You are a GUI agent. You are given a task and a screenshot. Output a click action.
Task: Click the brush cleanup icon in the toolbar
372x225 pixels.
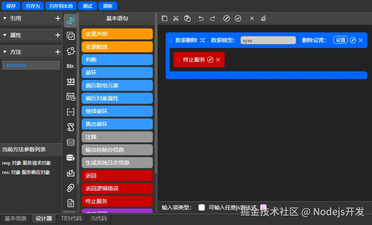[x=263, y=18]
